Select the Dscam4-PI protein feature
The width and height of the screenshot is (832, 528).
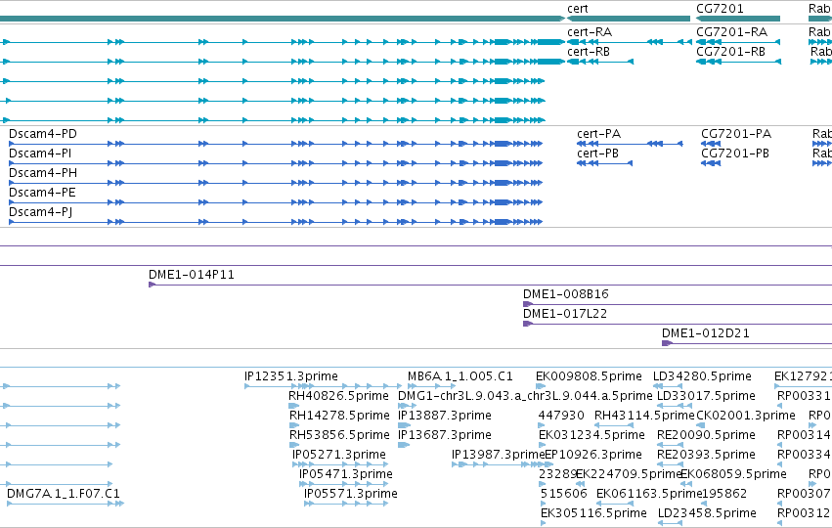tap(40, 154)
